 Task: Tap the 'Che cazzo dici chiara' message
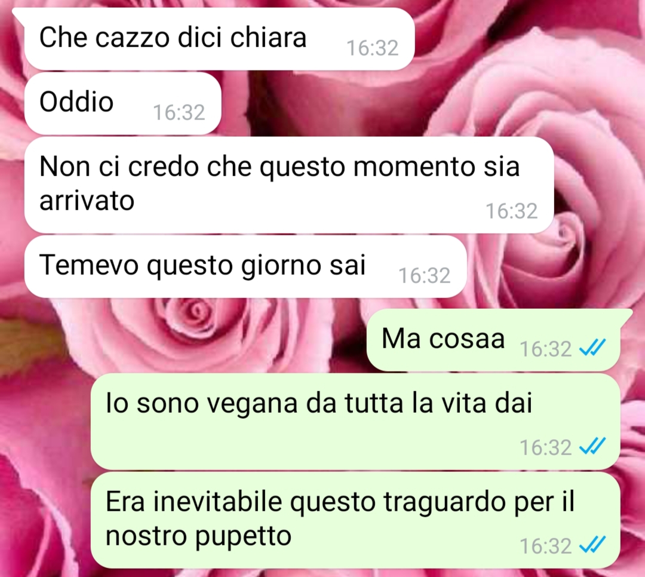point(219,39)
